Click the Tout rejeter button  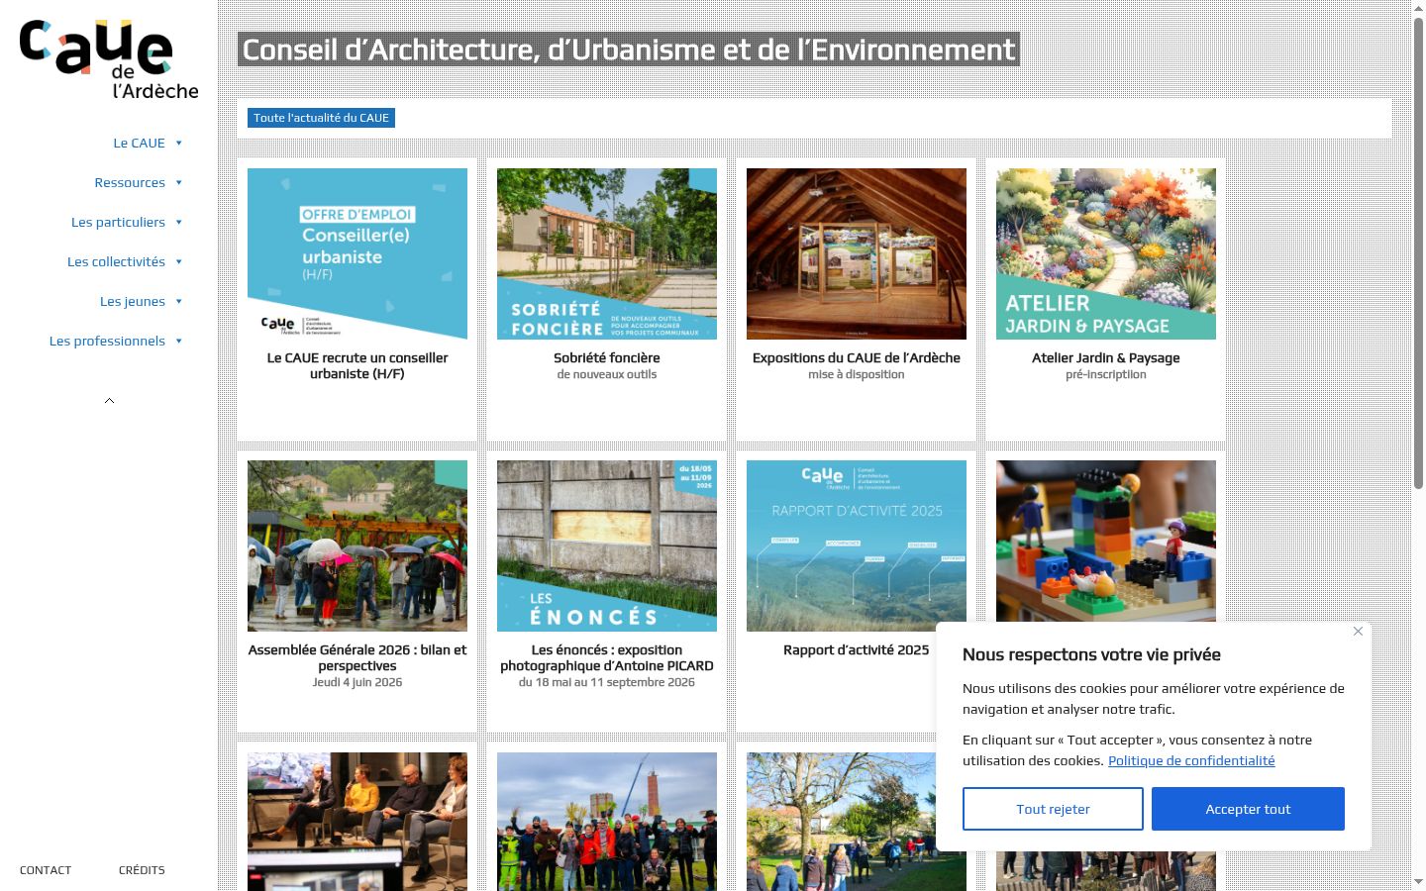click(x=1053, y=809)
